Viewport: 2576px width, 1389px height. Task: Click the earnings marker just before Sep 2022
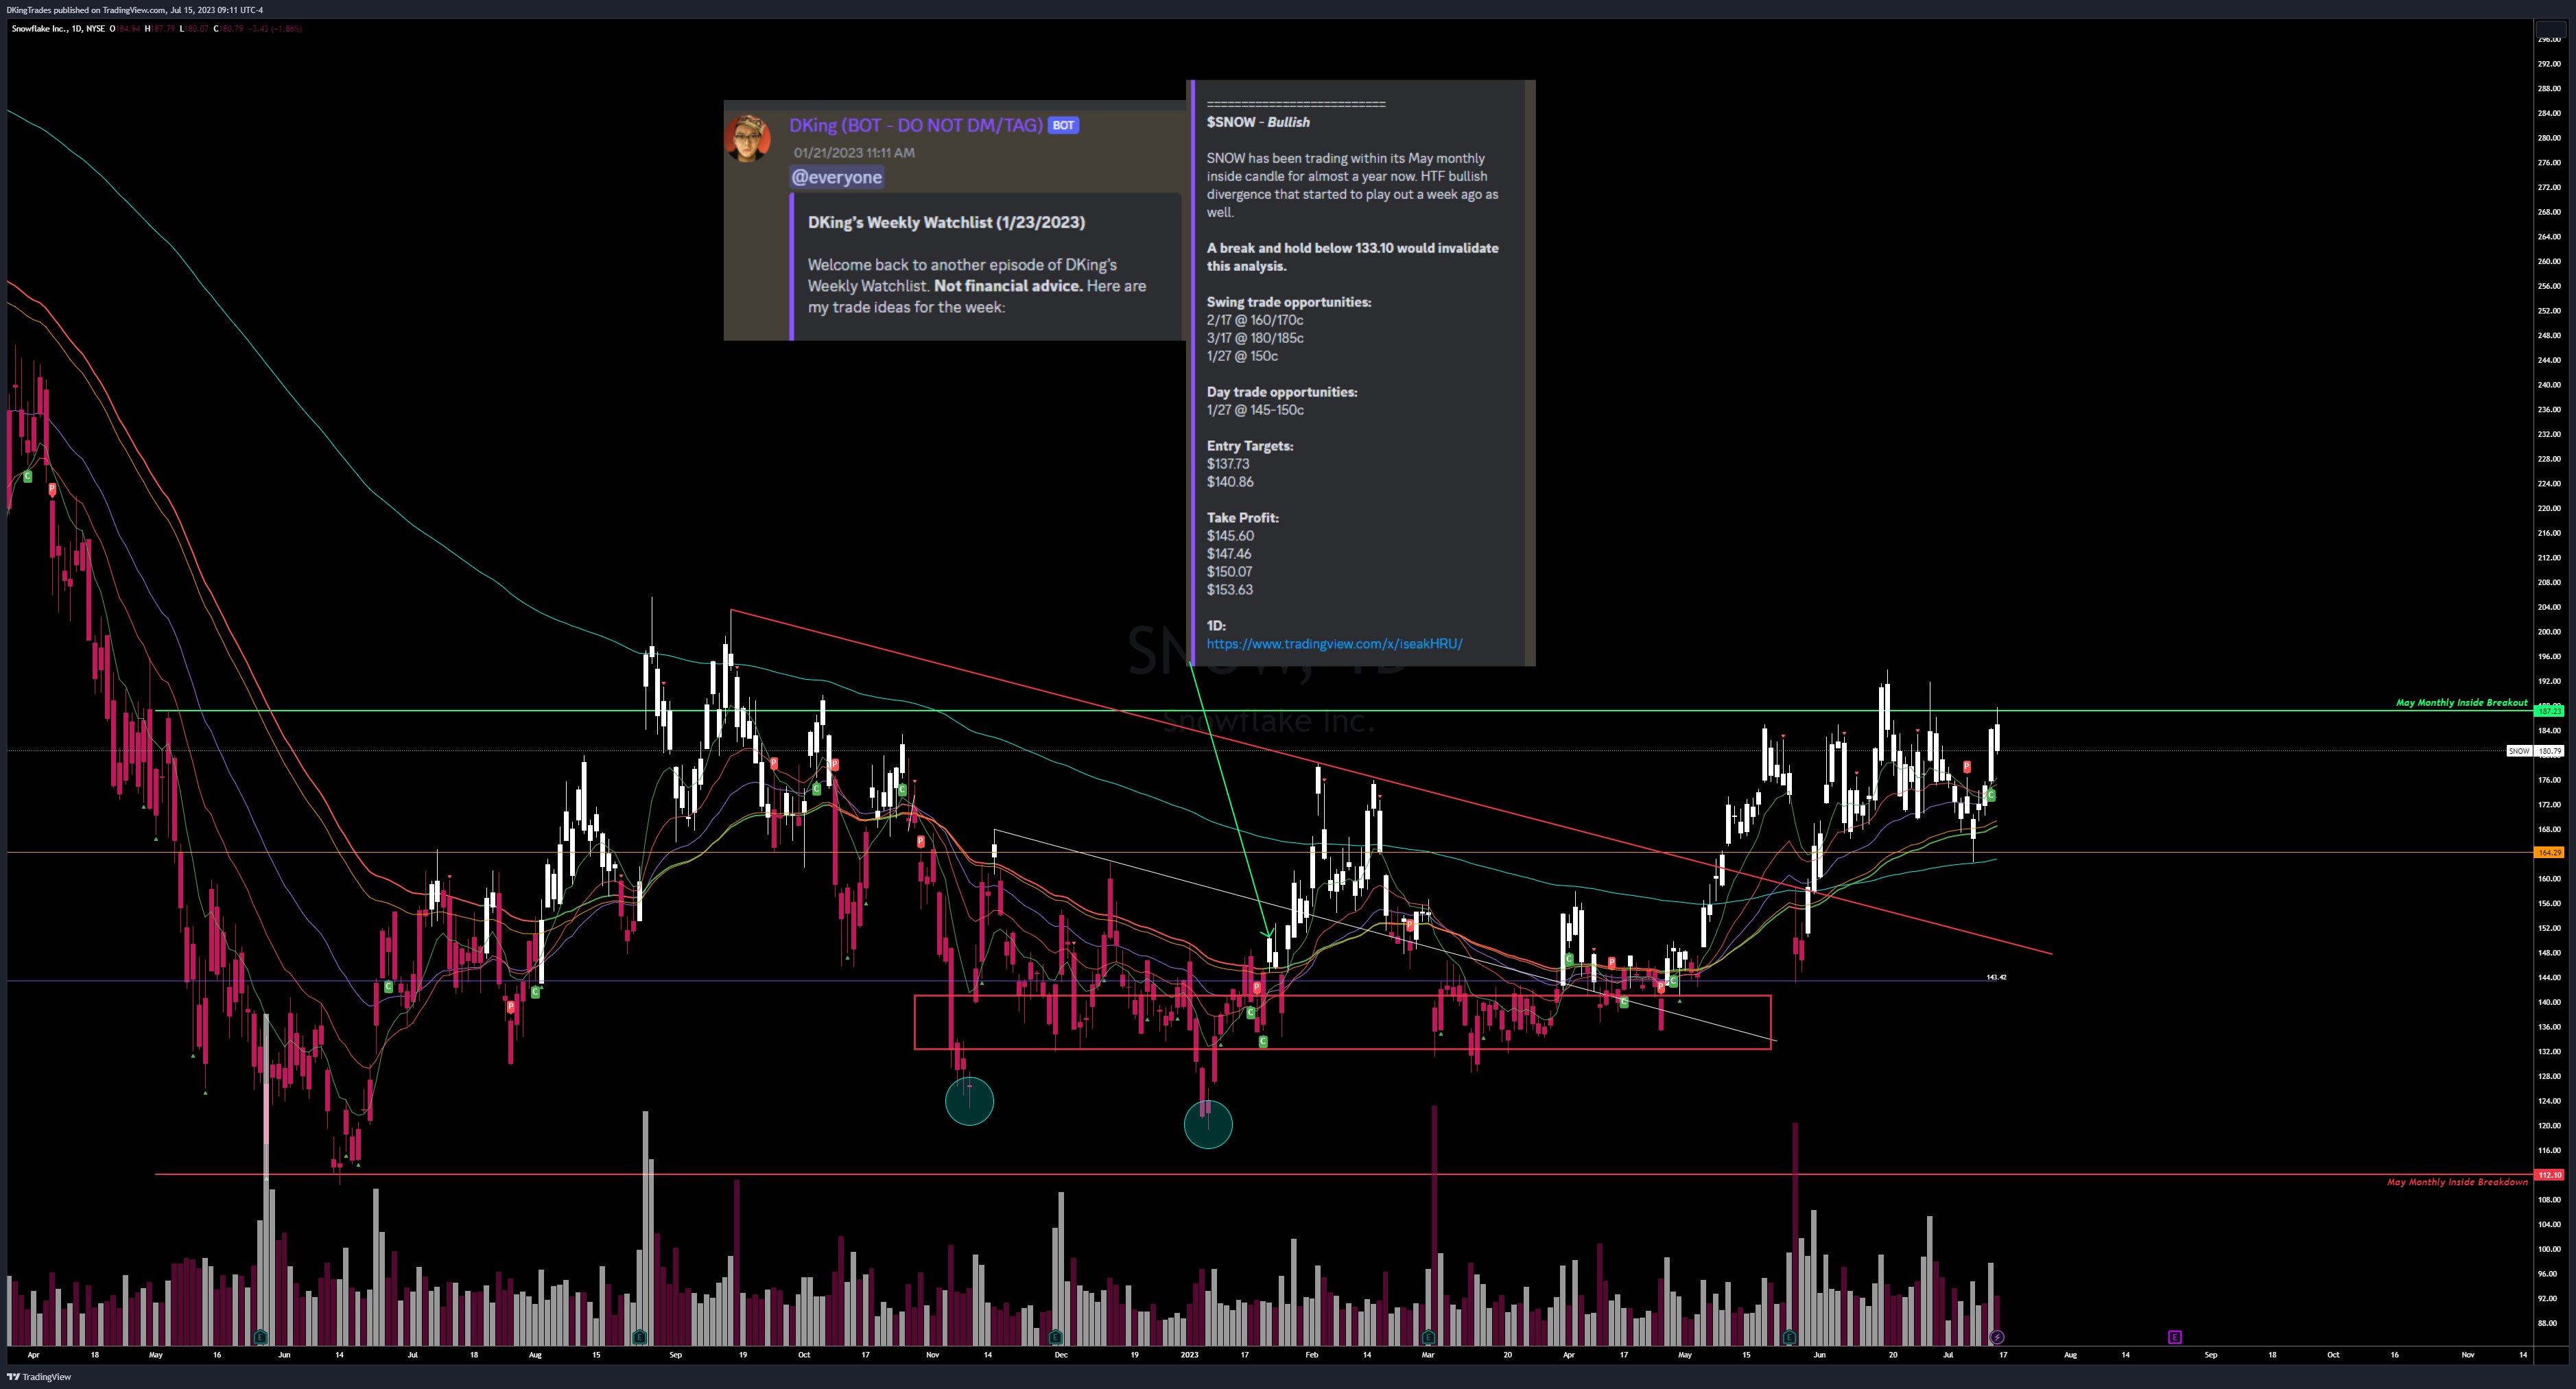coord(640,1337)
